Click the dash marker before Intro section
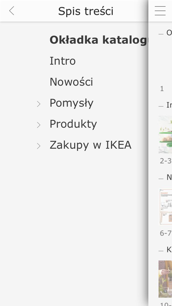 [x=161, y=106]
